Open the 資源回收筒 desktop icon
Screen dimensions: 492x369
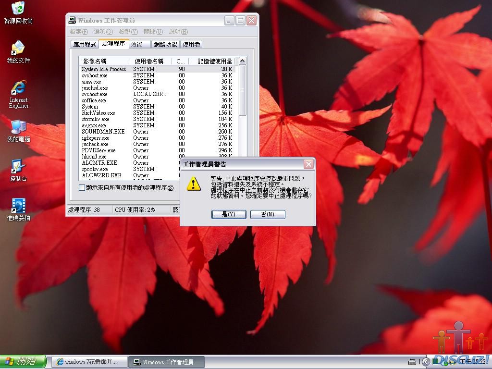(x=18, y=9)
